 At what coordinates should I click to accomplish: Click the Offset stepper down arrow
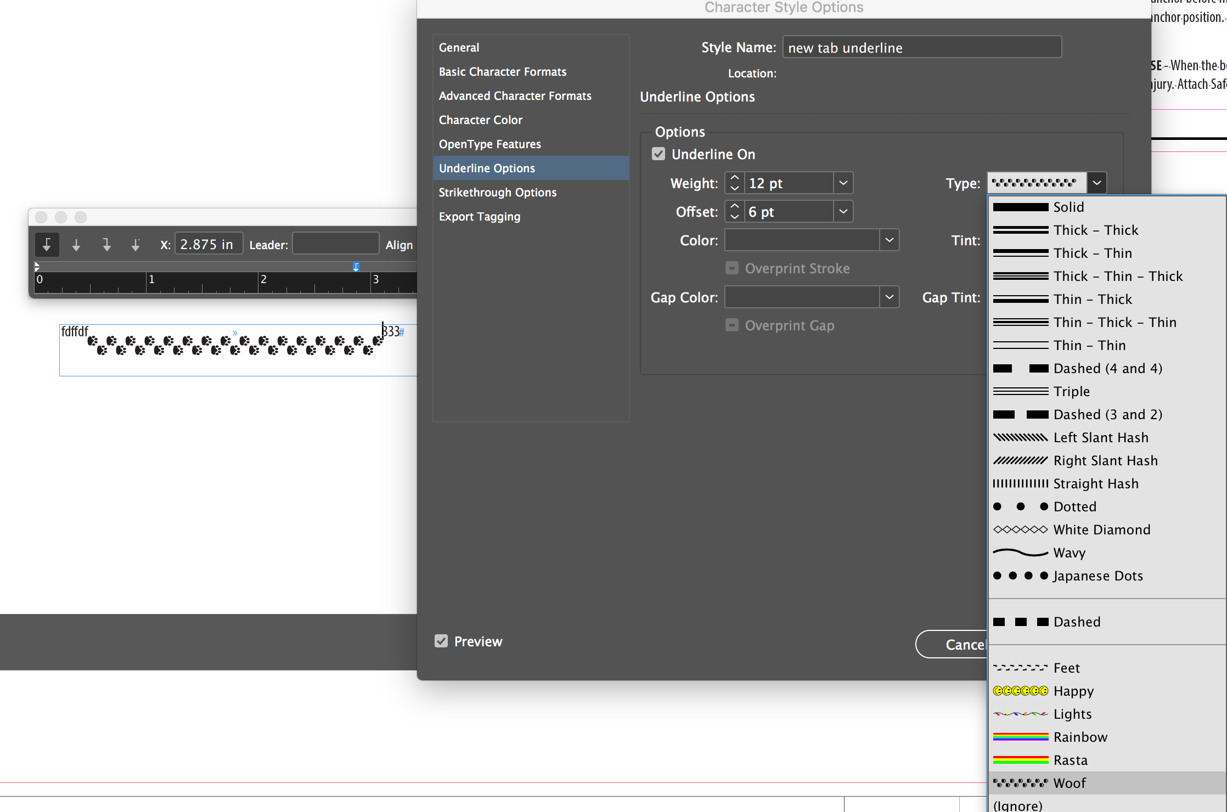point(734,216)
